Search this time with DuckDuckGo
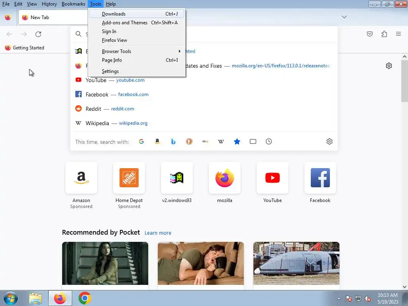 click(x=189, y=141)
